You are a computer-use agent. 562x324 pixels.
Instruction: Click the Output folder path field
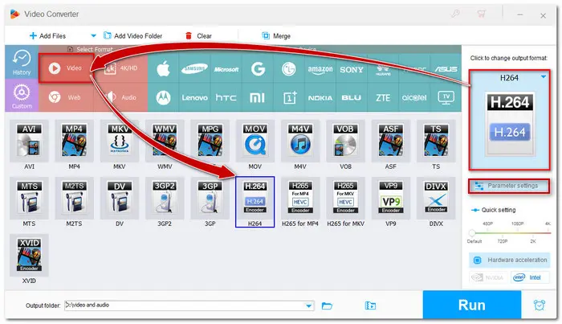point(189,306)
